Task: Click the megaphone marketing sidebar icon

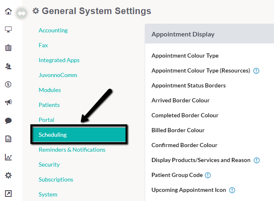Action: [x=8, y=102]
